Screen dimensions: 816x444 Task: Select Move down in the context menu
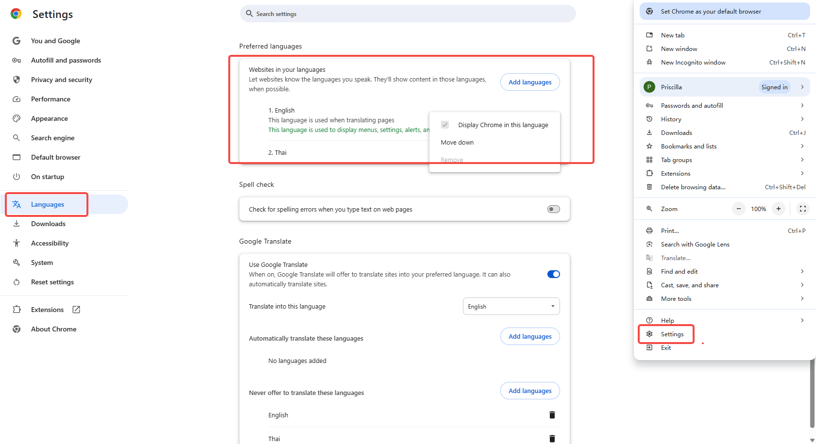tap(457, 142)
